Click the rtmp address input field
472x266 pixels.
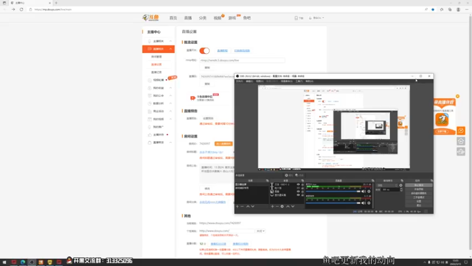(242, 60)
